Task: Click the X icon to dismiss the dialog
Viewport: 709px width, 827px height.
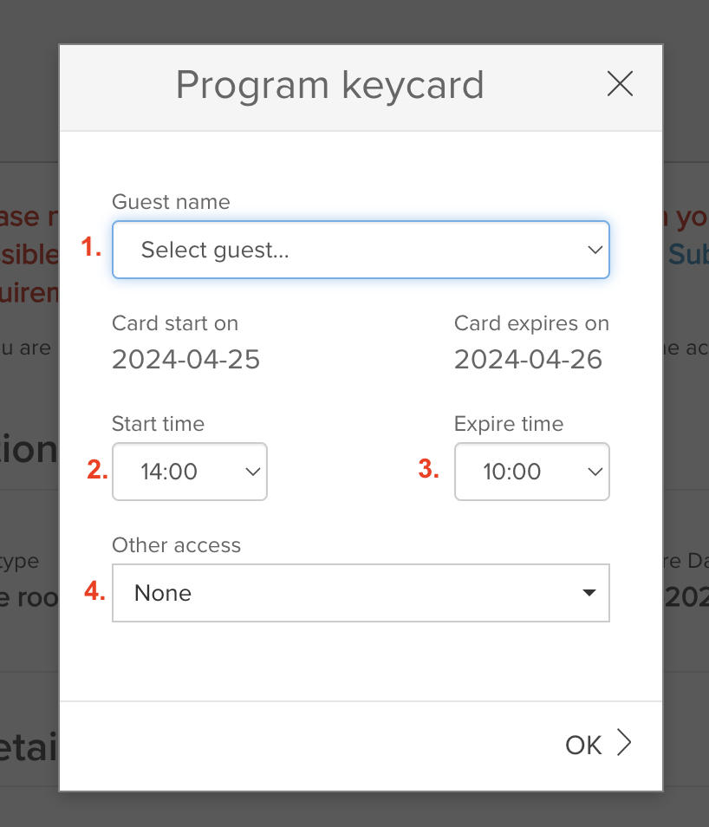Action: (x=620, y=84)
